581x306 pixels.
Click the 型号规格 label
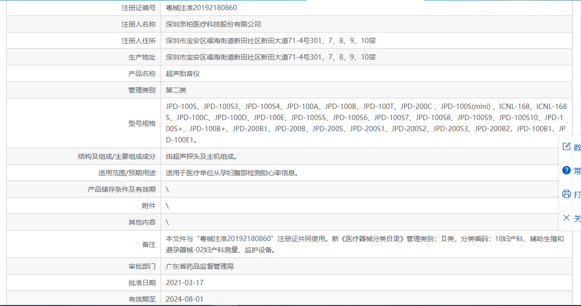click(x=142, y=123)
